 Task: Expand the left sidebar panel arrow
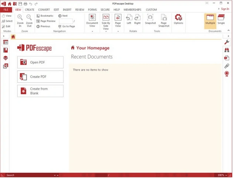tap(4, 36)
